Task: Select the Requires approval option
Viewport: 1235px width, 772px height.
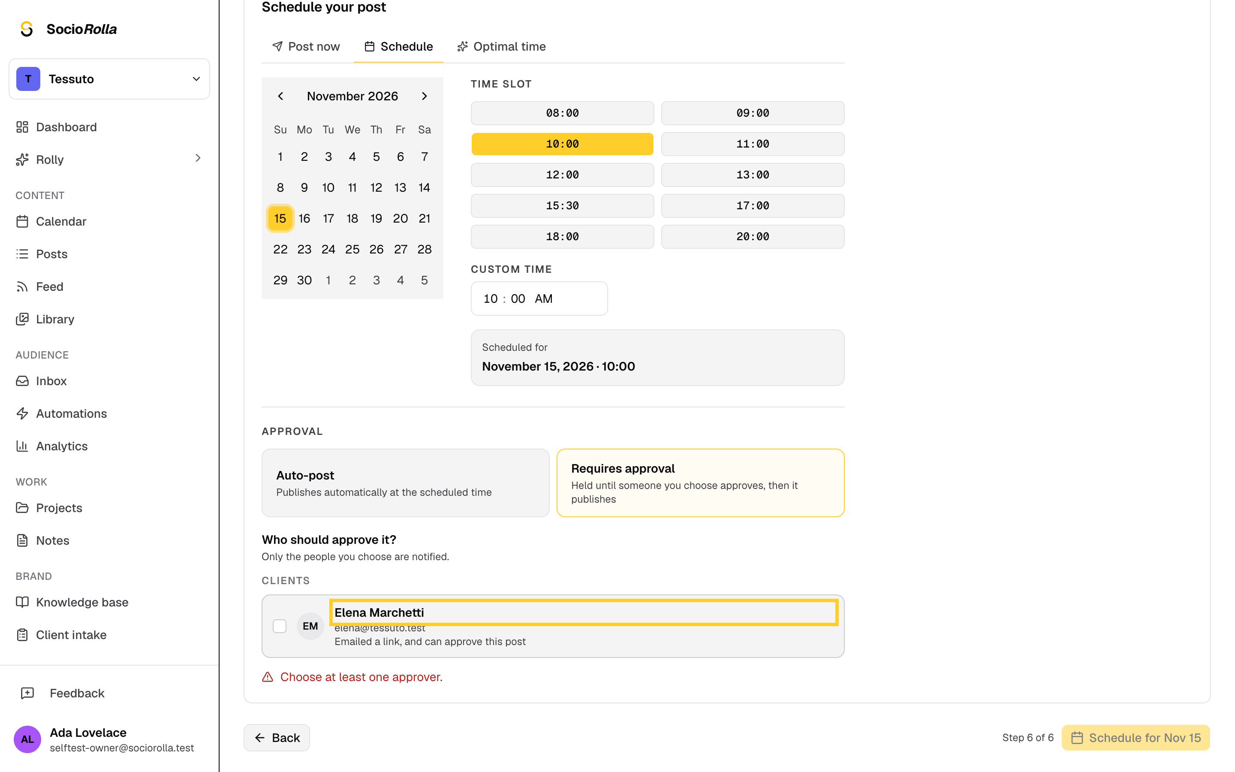Action: coord(700,483)
